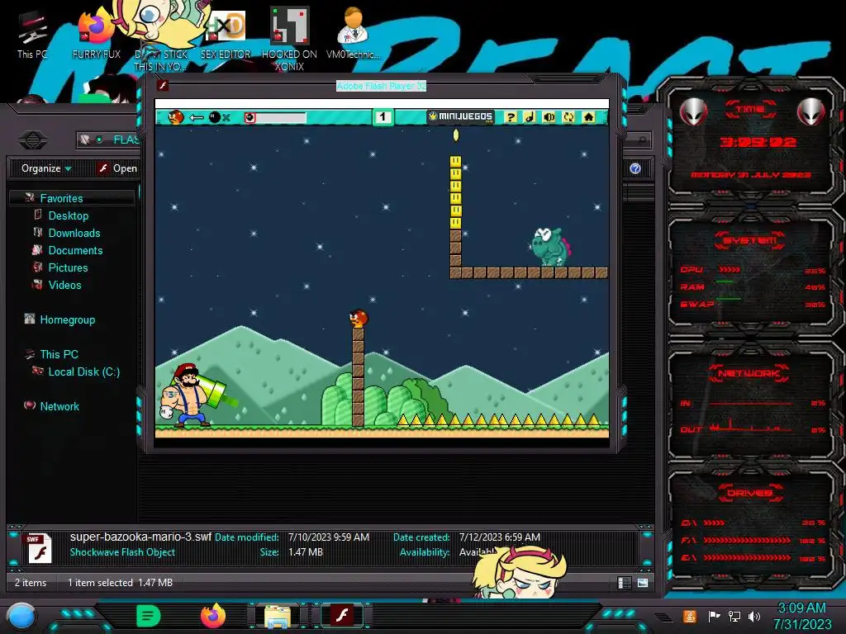Click the home button in the game toolbar

pos(588,117)
